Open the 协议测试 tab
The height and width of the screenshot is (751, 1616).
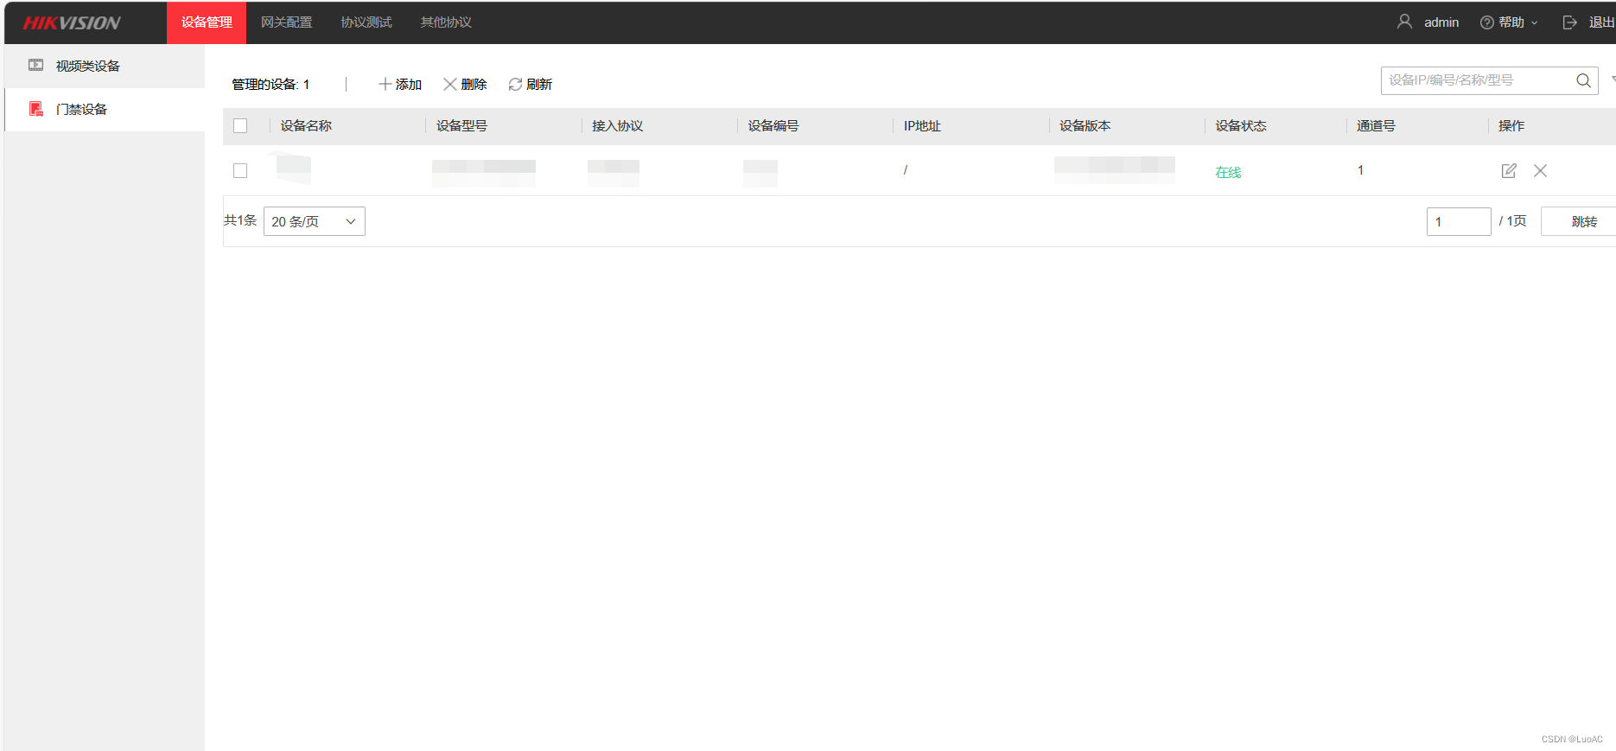coord(366,22)
